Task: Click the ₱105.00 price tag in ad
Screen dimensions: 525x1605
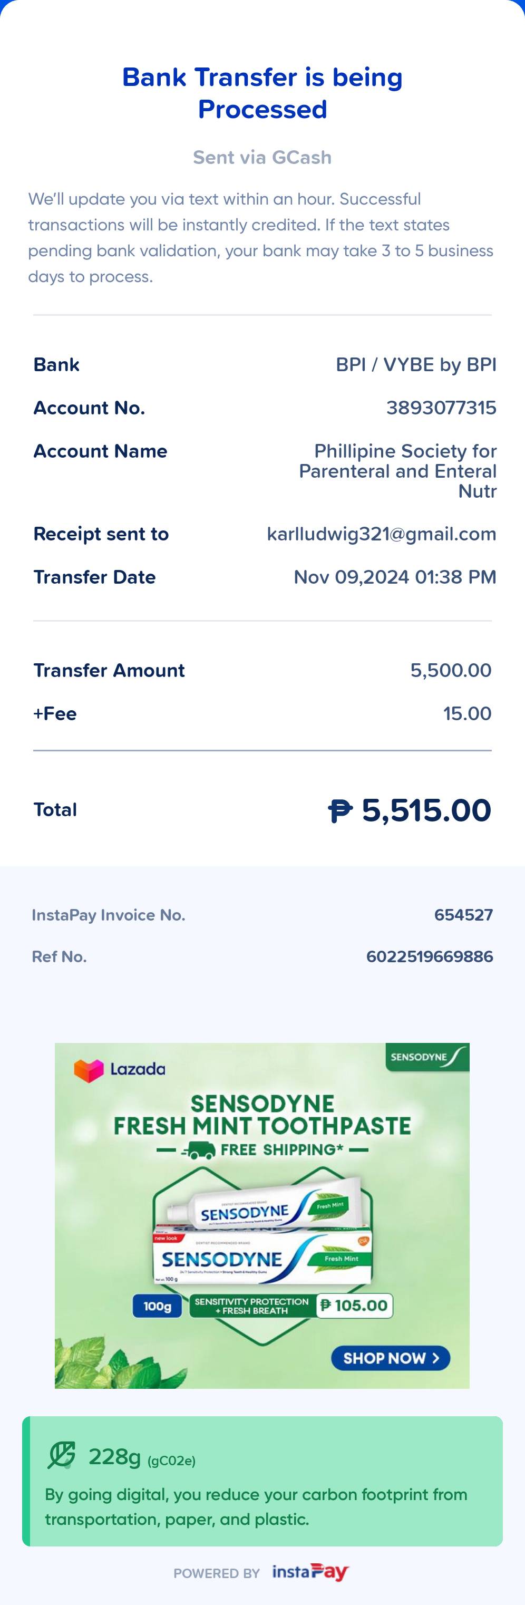Action: pos(355,1306)
